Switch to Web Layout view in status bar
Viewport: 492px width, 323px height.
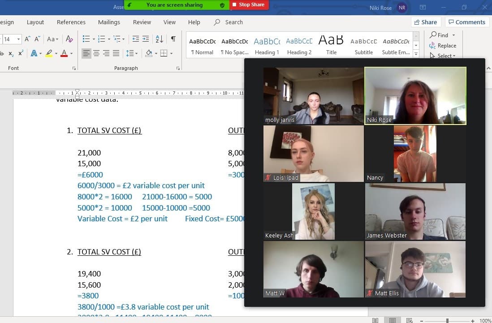409,320
